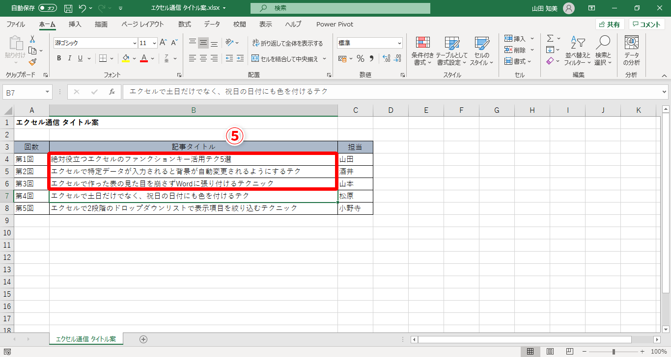
Task: Decrease font size with the smaller A icon
Action: click(175, 43)
